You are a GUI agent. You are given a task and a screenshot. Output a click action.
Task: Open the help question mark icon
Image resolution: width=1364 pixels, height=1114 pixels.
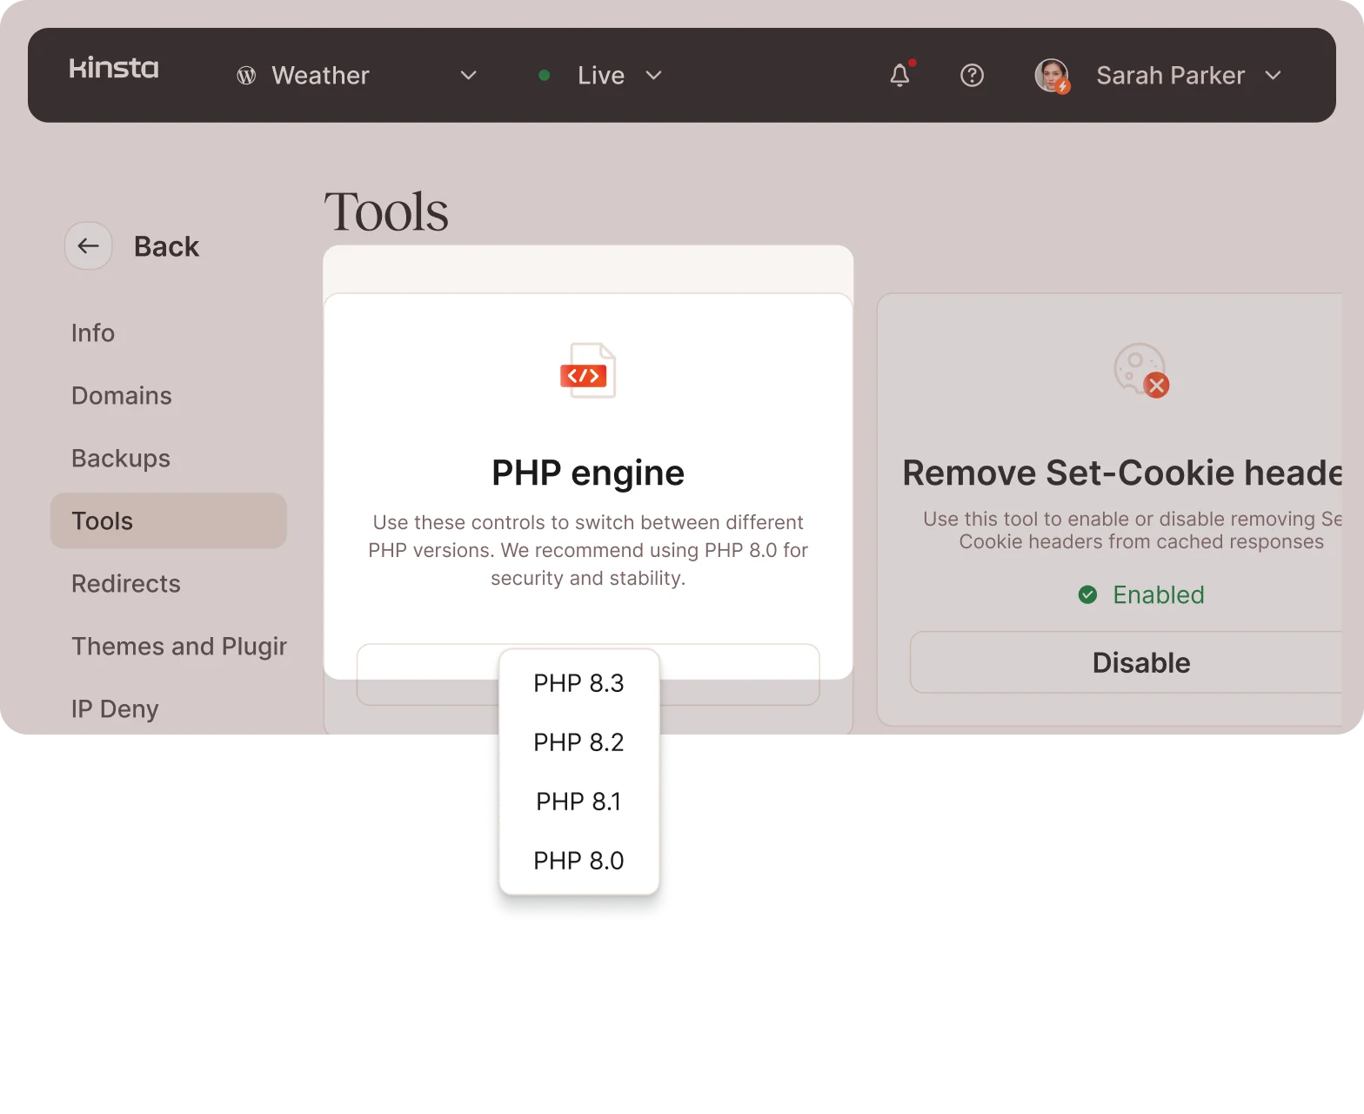[x=972, y=76]
